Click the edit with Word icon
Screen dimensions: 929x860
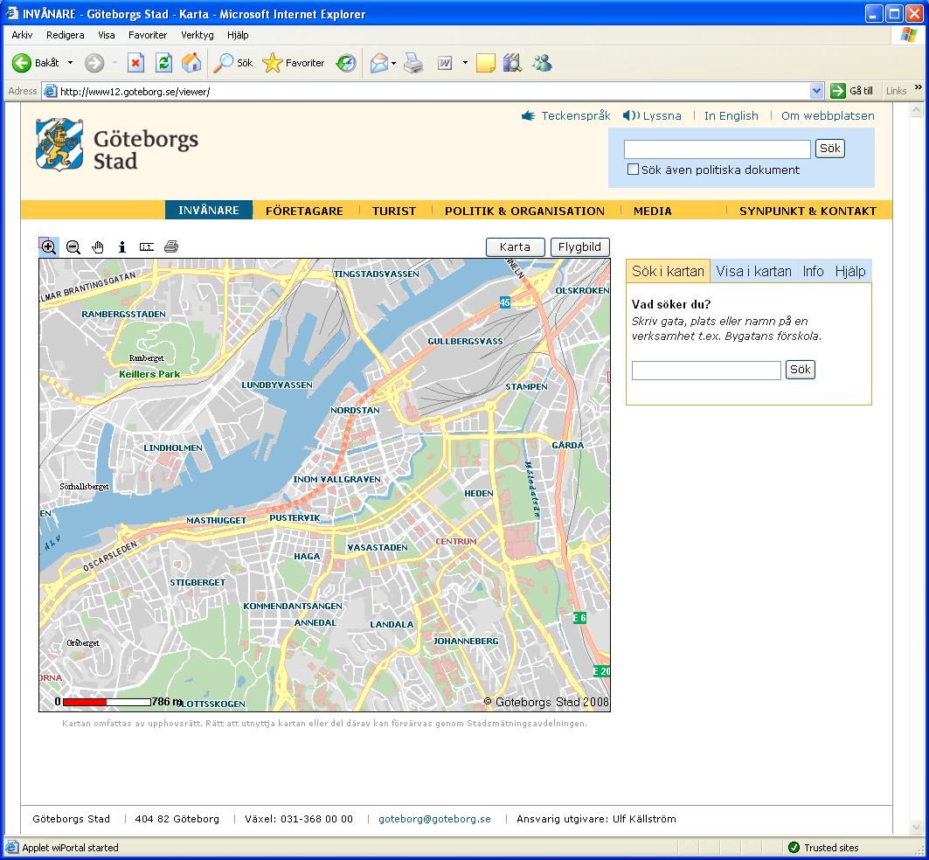[x=445, y=63]
